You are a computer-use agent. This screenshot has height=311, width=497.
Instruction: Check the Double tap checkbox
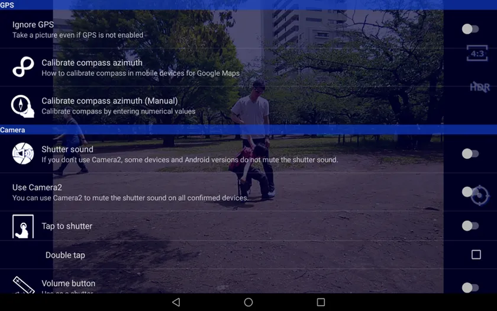pos(476,255)
